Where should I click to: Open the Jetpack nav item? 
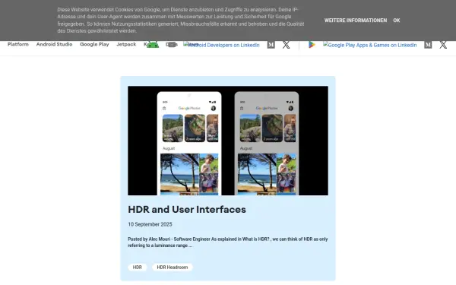(126, 44)
